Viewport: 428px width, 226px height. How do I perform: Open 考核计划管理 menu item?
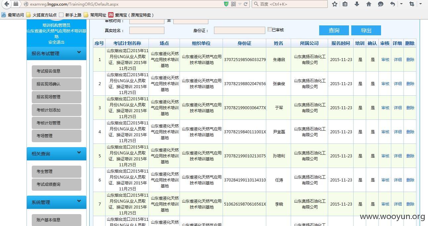[57, 123]
